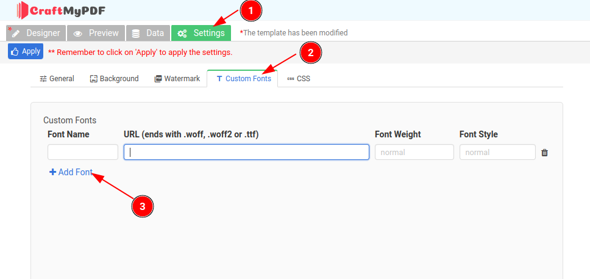Open the Font Style field
590x279 pixels.
(x=497, y=152)
